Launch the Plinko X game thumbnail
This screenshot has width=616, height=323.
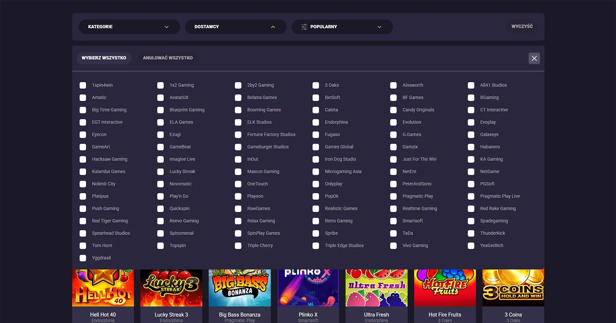pyautogui.click(x=308, y=288)
